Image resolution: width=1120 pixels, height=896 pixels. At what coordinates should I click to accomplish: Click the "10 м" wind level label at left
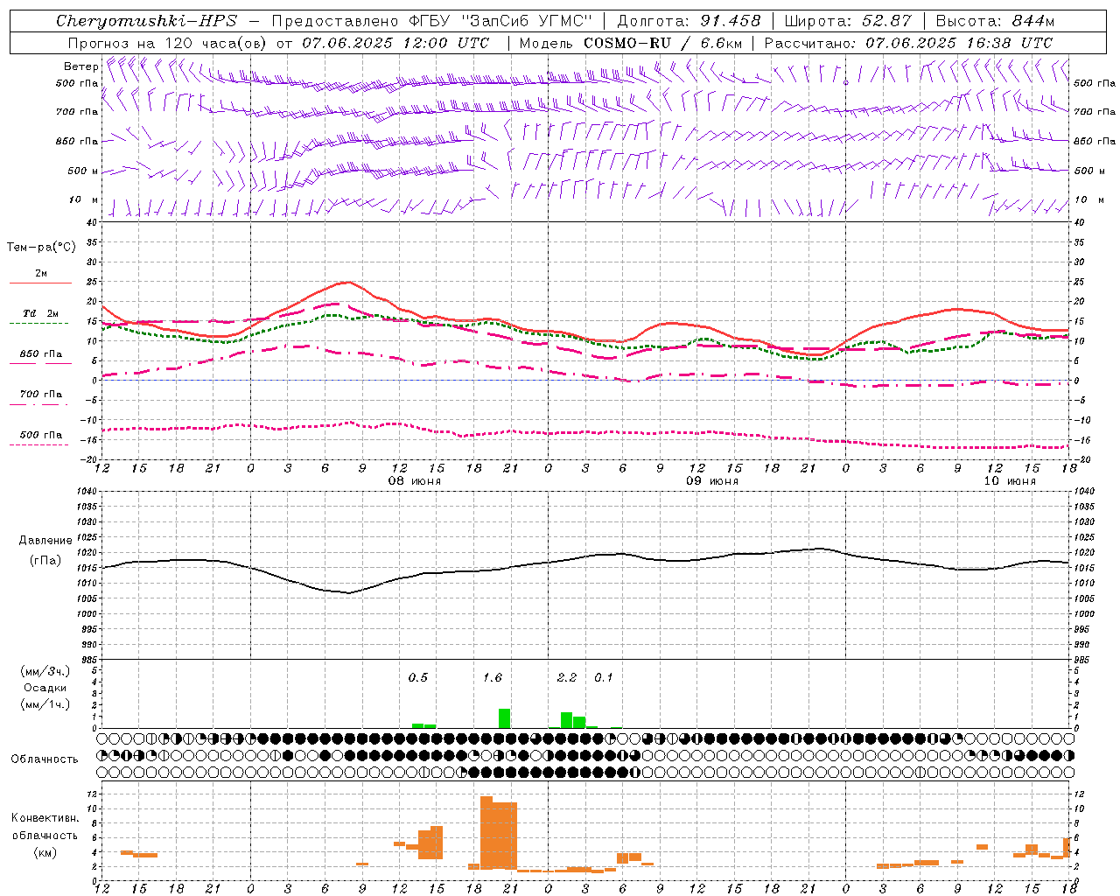click(x=84, y=199)
